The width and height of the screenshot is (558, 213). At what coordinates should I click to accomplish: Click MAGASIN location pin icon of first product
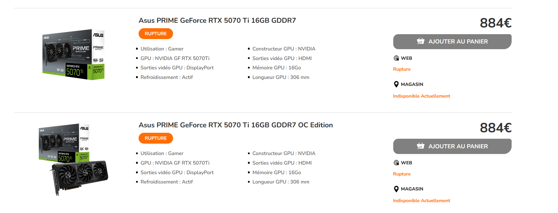pyautogui.click(x=396, y=84)
